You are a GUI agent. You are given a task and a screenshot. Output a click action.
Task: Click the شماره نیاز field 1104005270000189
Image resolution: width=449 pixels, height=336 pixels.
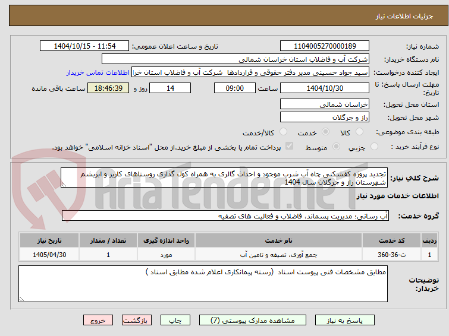[325, 46]
